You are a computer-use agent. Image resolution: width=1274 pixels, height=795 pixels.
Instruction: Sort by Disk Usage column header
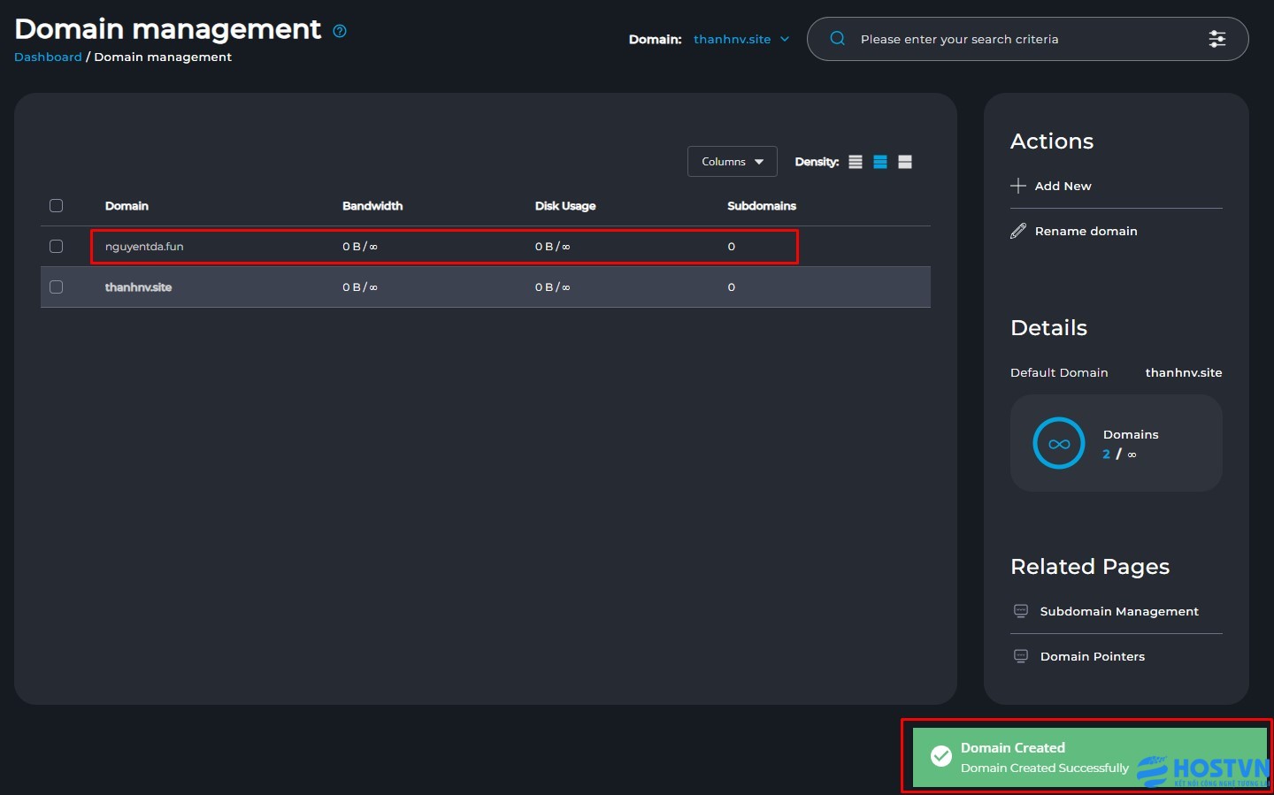(565, 206)
